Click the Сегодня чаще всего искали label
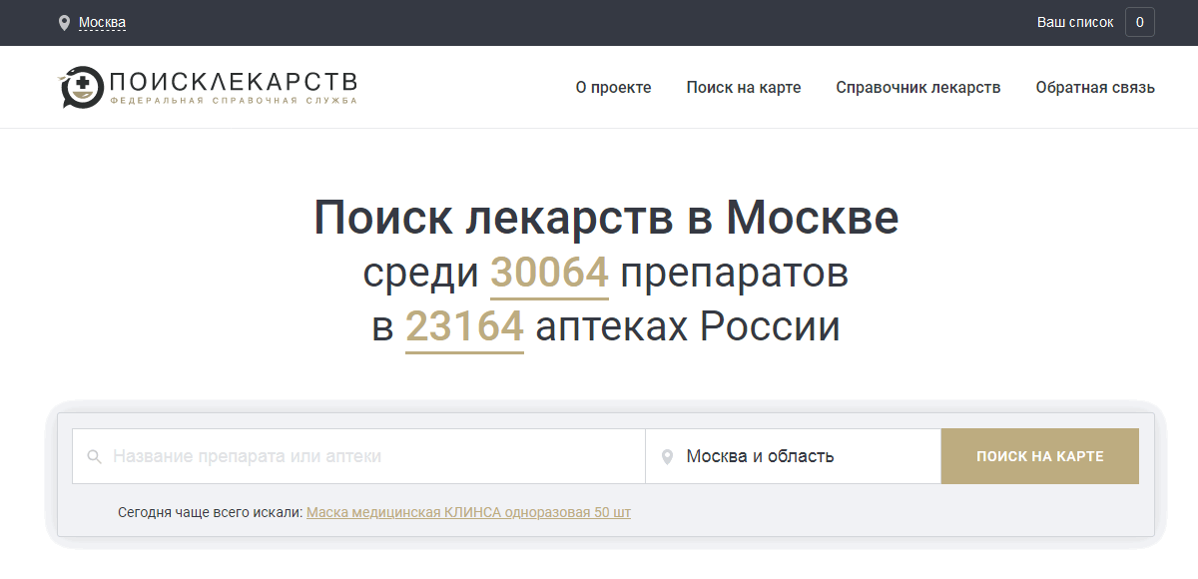Image resolution: width=1198 pixels, height=579 pixels. click(x=210, y=512)
